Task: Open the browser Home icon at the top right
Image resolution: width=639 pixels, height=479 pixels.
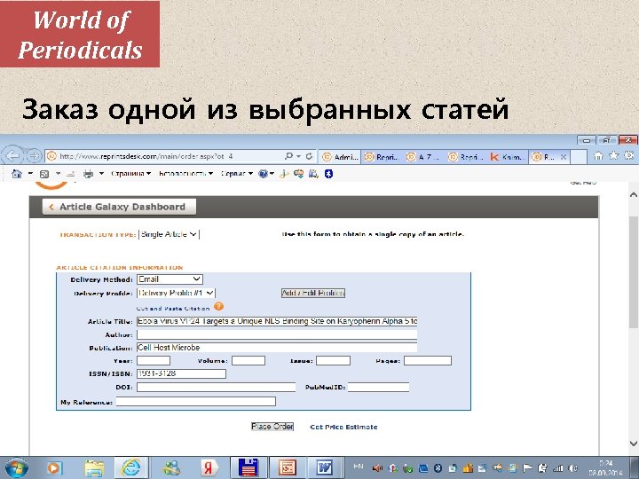Action: pyautogui.click(x=598, y=155)
